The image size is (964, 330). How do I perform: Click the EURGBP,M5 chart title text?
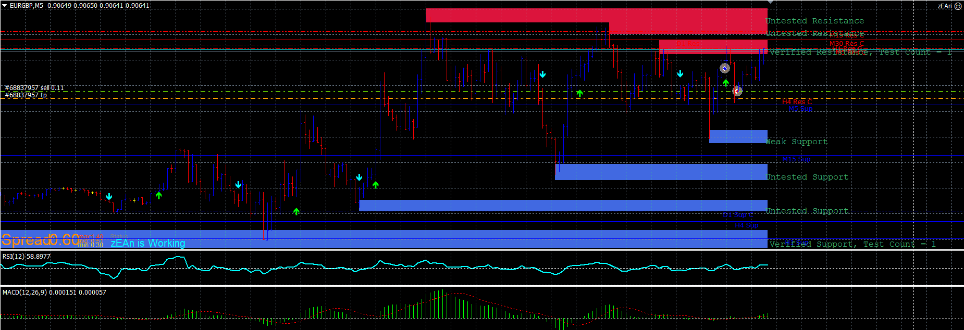pos(27,6)
